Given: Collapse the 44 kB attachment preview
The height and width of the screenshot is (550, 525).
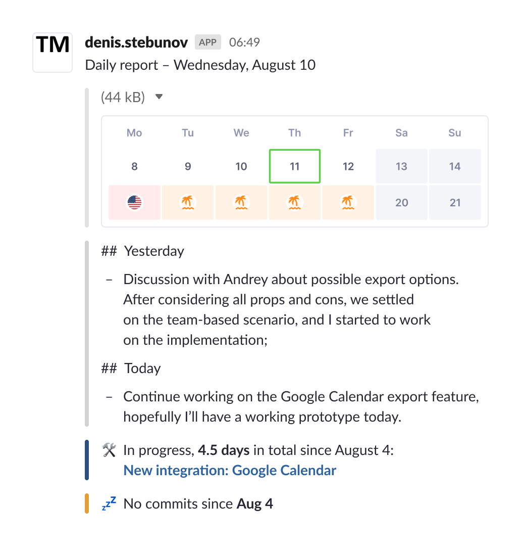Looking at the screenshot, I should click(x=159, y=97).
